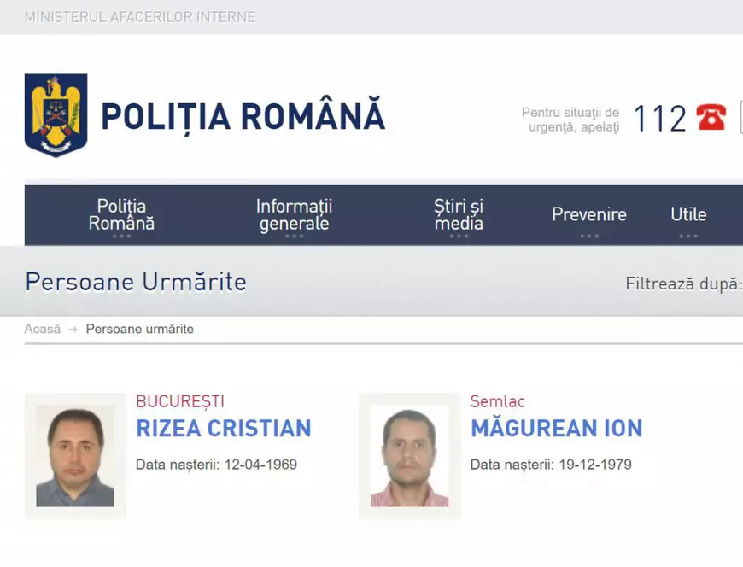Click the MINISTERUL AFACERILOR INTERNE link
The width and height of the screenshot is (743, 567).
tap(142, 16)
